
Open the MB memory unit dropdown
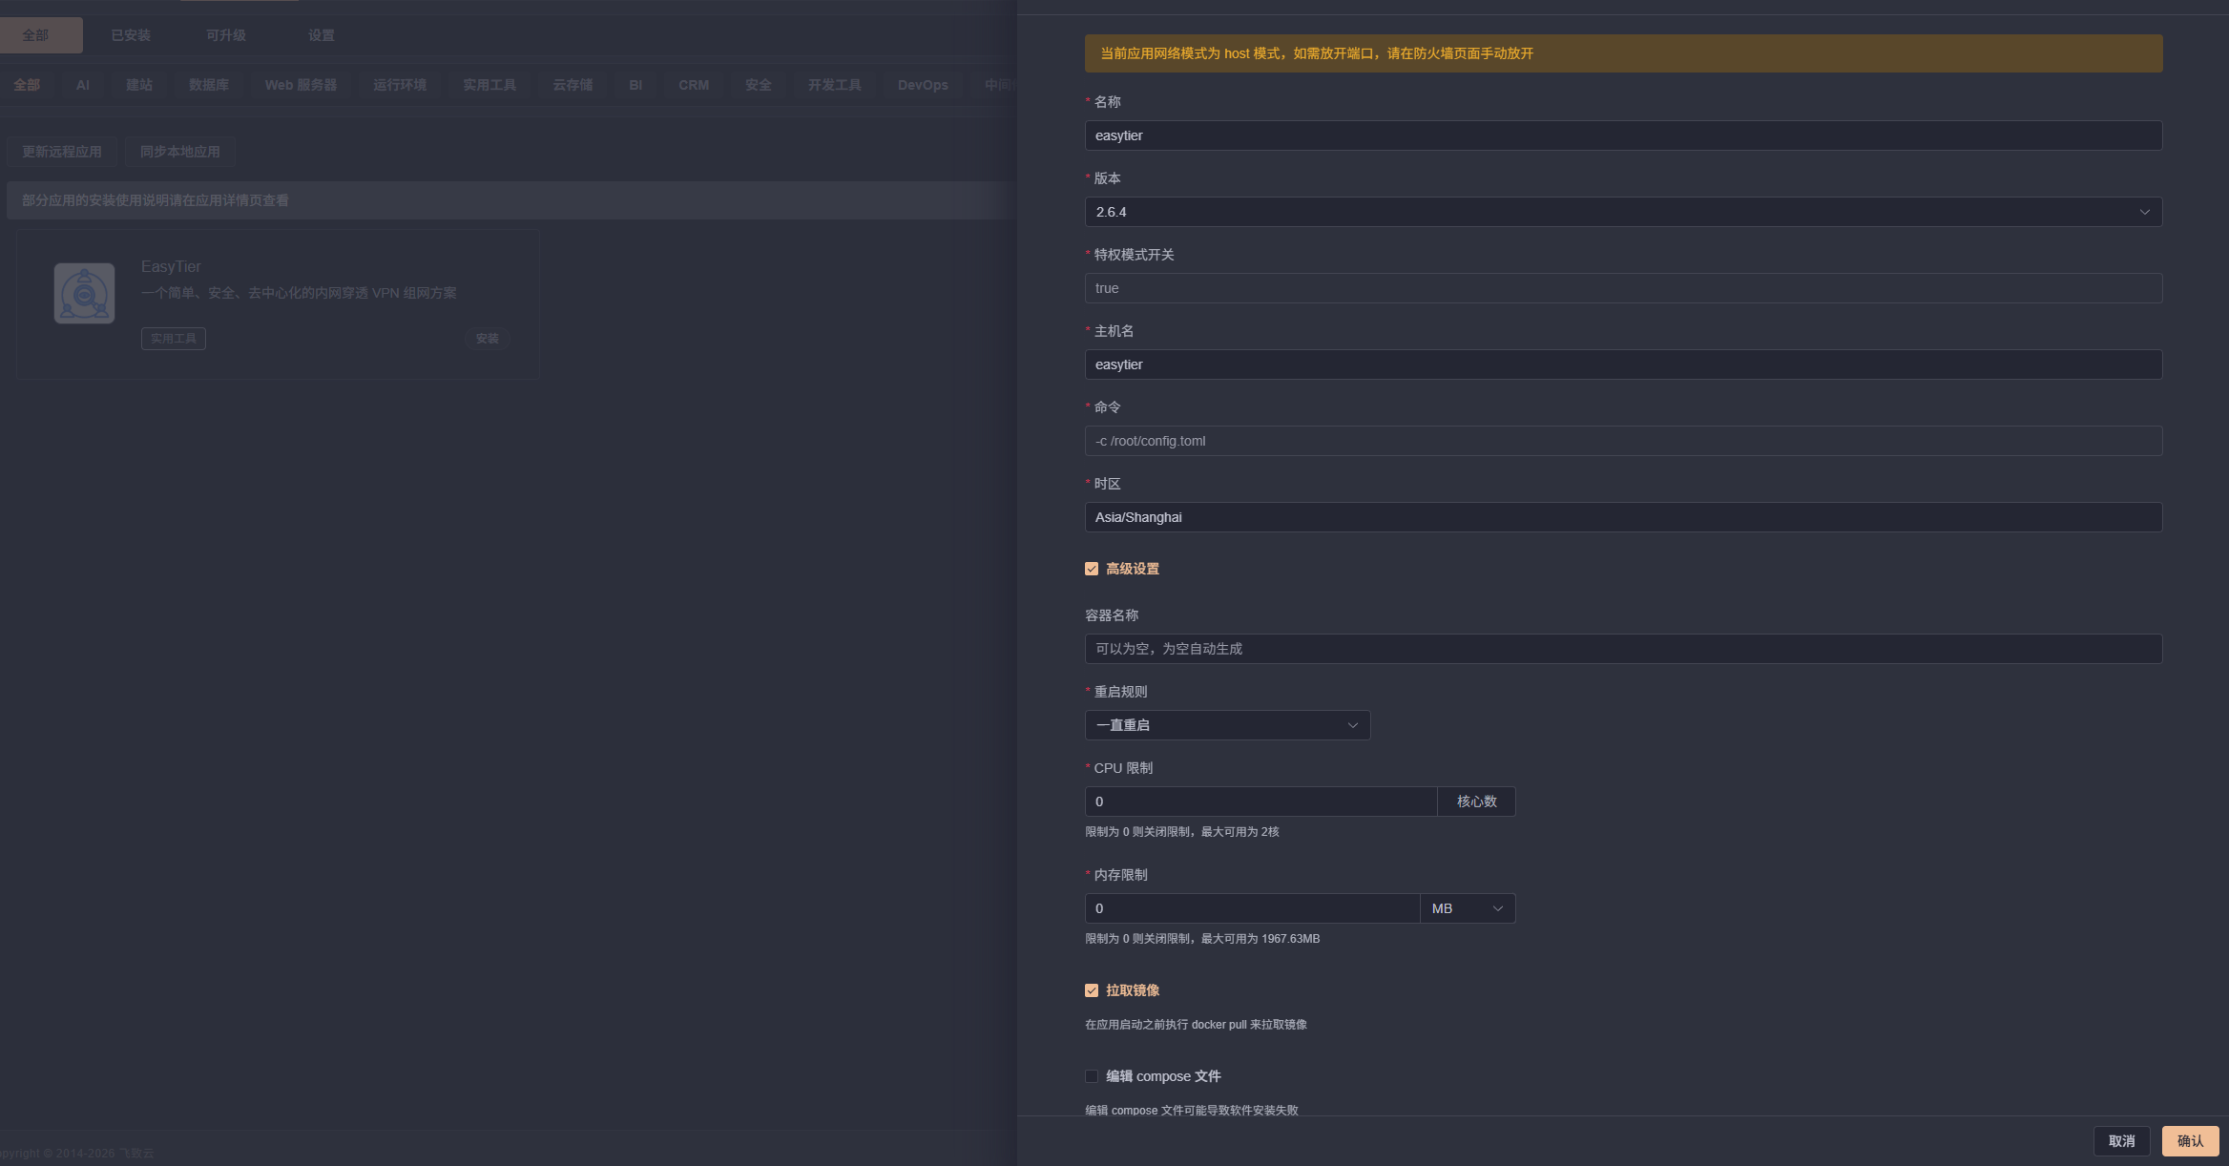pyautogui.click(x=1468, y=908)
